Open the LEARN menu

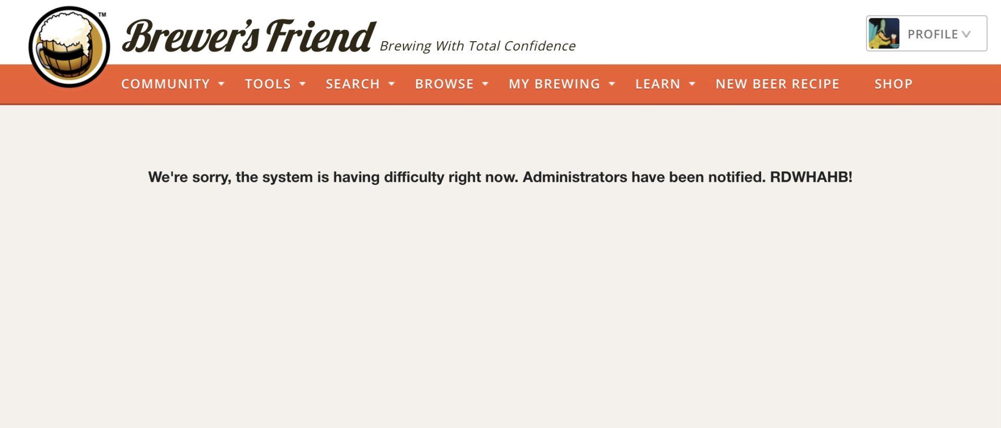657,84
